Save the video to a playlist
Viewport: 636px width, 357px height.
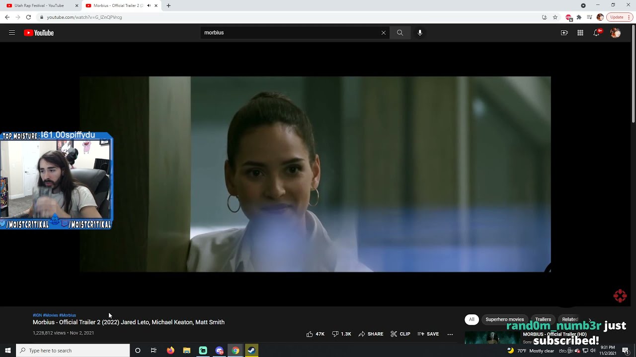pyautogui.click(x=428, y=334)
